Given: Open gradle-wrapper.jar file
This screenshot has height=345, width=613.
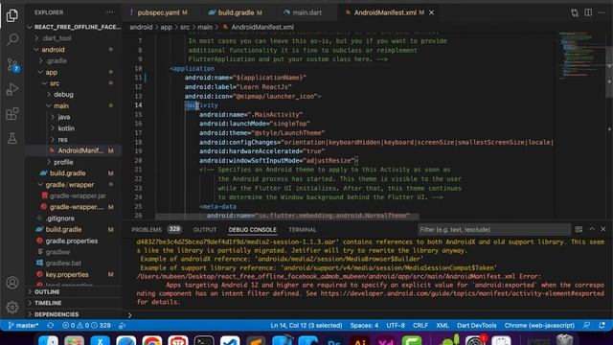Looking at the screenshot, I should point(78,195).
